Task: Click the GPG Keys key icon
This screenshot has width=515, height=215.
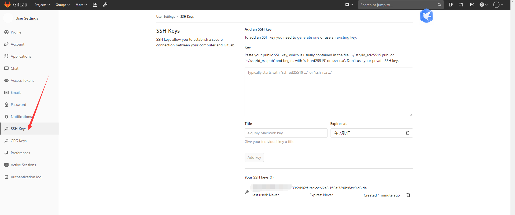Action: coord(6,141)
